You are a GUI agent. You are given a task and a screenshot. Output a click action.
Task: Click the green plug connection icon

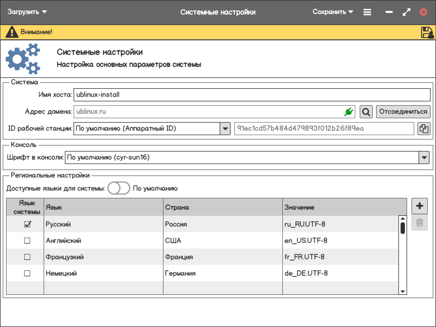[348, 112]
